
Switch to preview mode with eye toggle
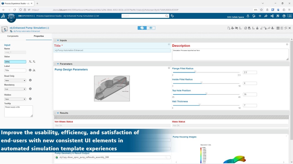[x=151, y=28]
